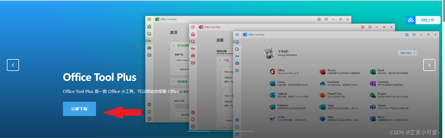
Task: Launch the Teams app icon
Action: [373, 107]
